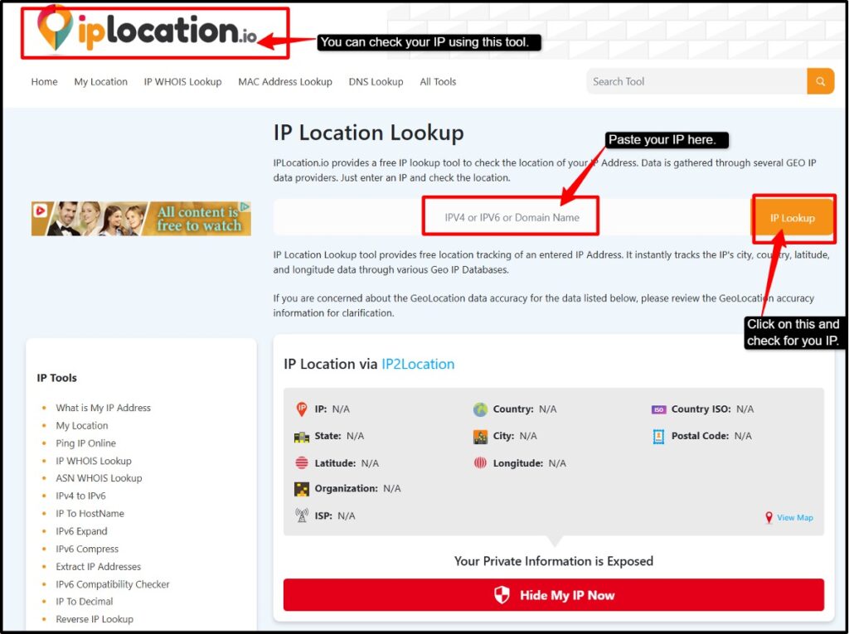Image resolution: width=849 pixels, height=634 pixels.
Task: Click the orange IP Lookup button
Action: click(x=792, y=218)
